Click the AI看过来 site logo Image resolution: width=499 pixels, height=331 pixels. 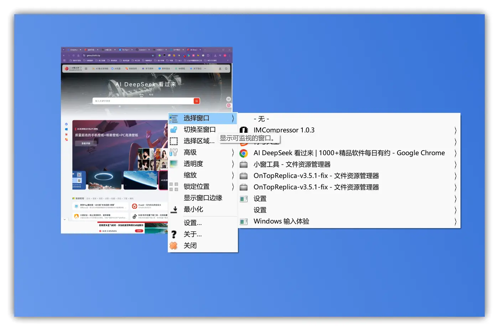[73, 69]
